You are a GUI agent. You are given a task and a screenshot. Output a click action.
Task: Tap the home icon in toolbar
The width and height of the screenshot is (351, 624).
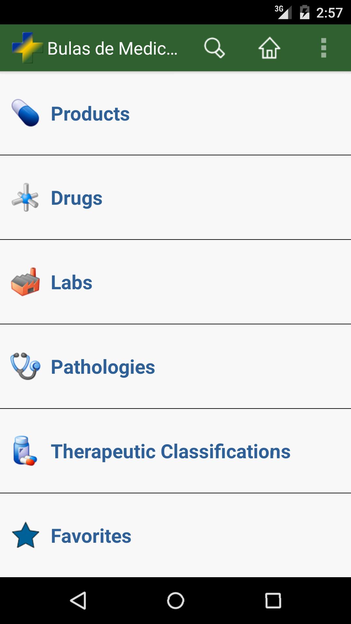269,48
